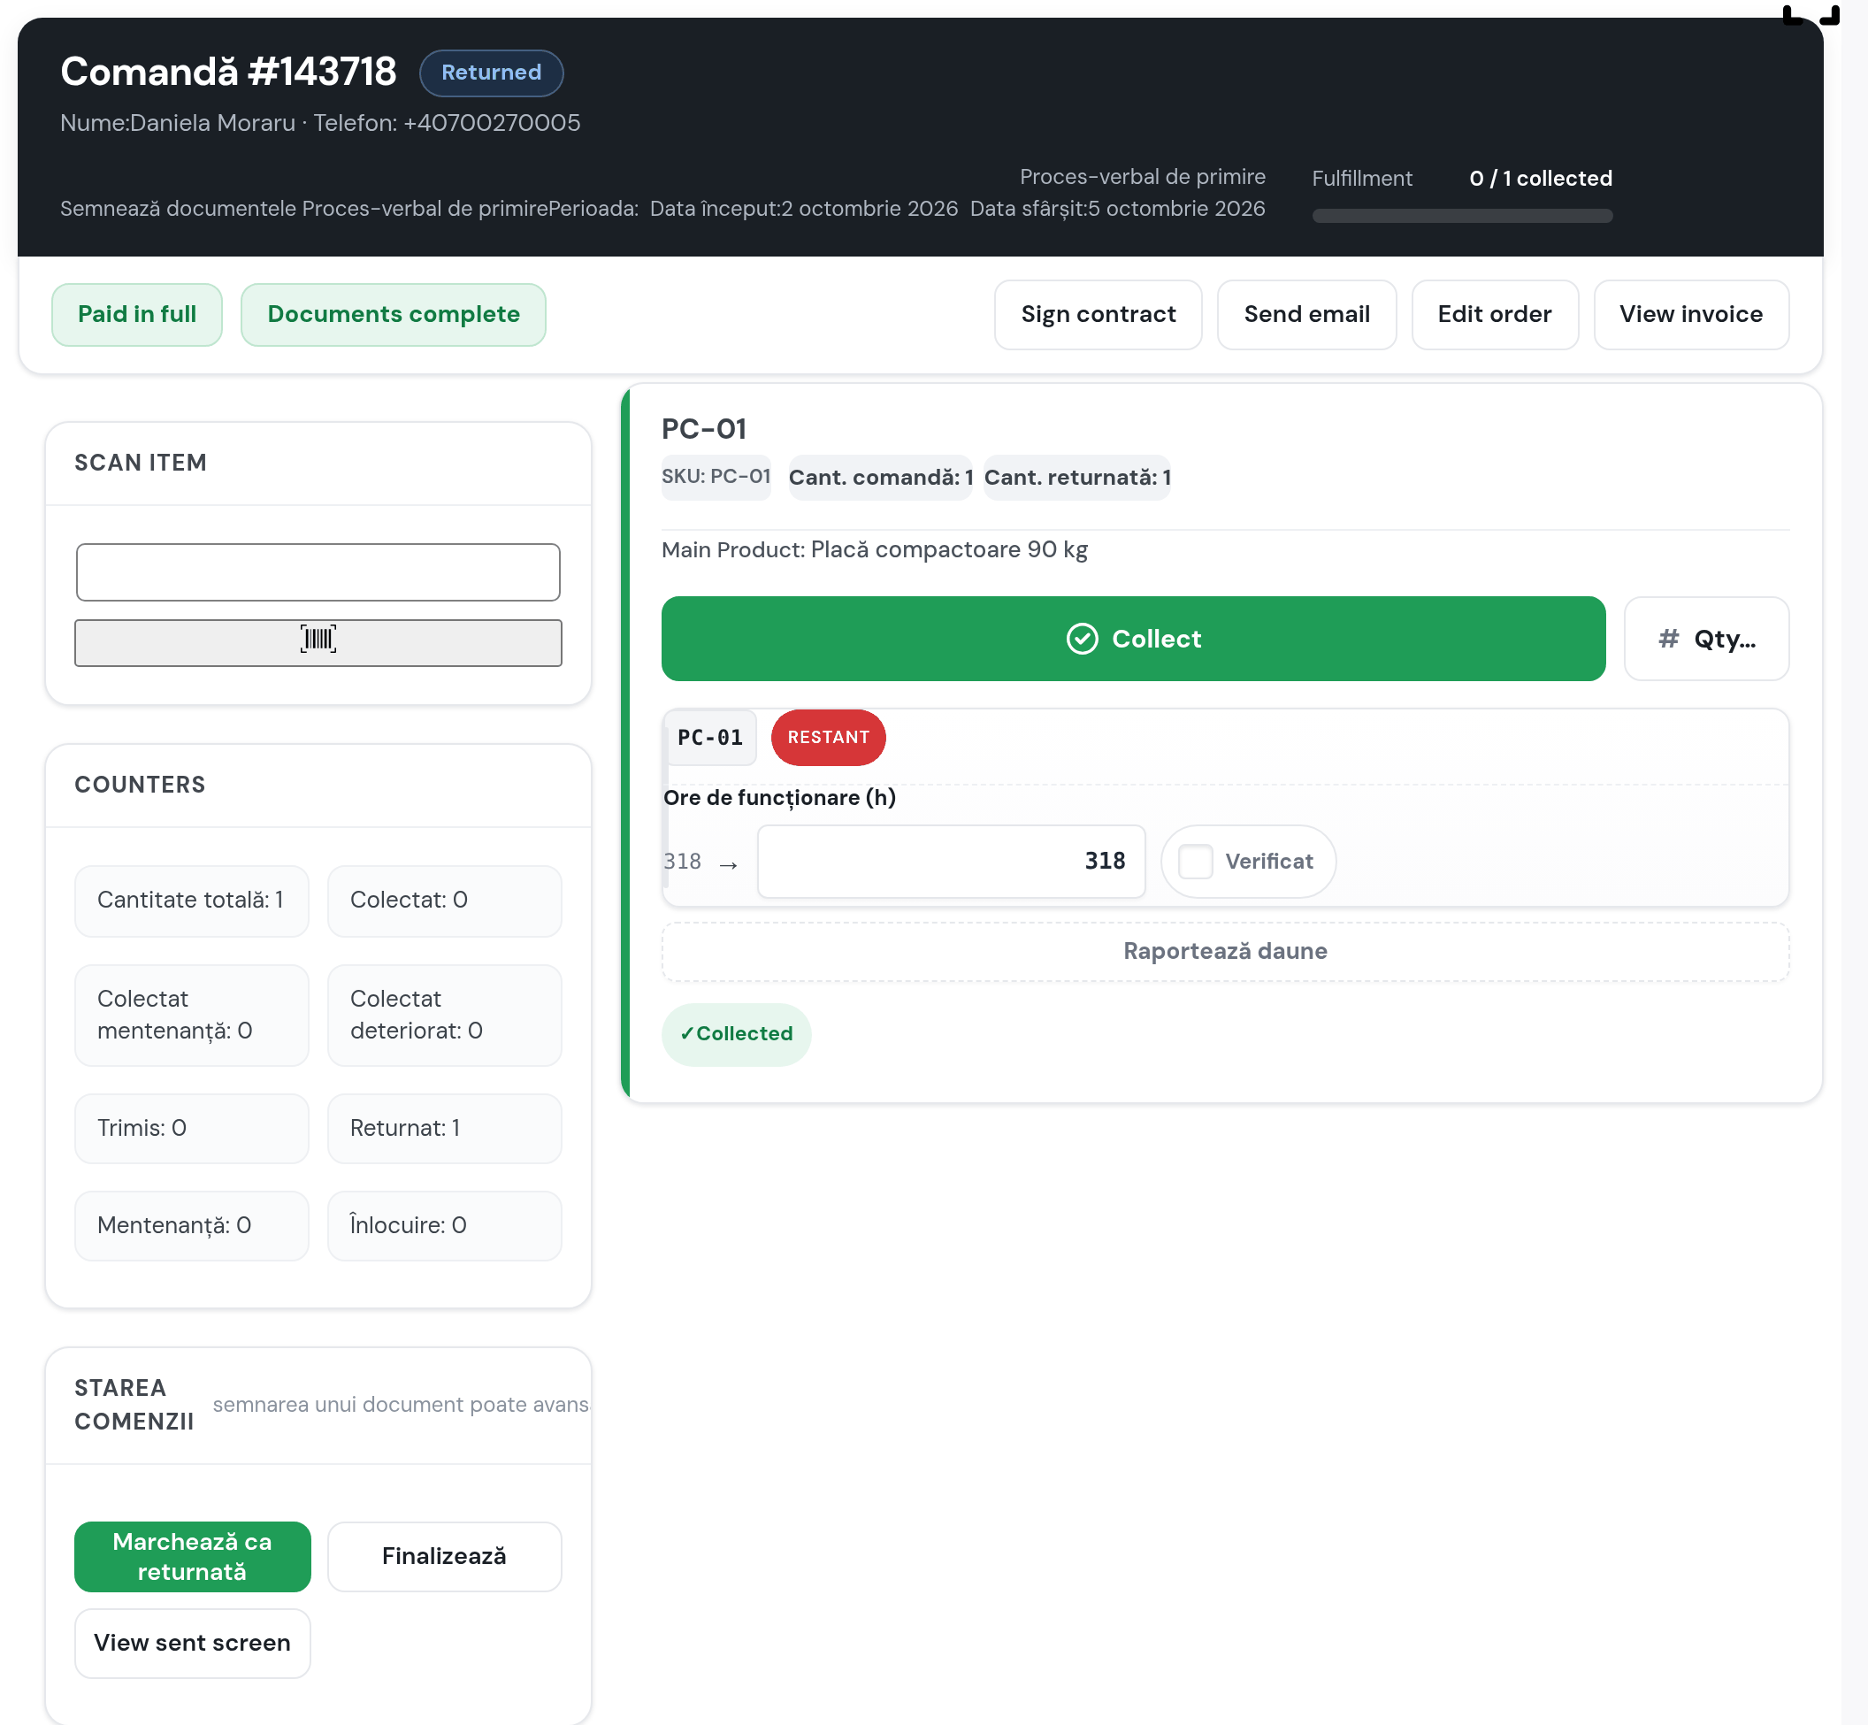Click Sign contract
The width and height of the screenshot is (1868, 1725).
(x=1099, y=315)
